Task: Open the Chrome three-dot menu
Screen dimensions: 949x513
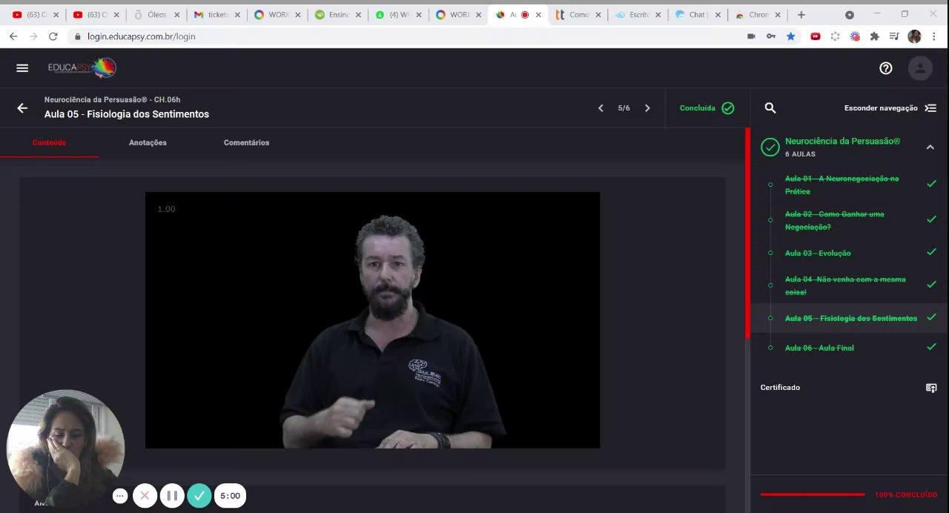Action: 935,36
